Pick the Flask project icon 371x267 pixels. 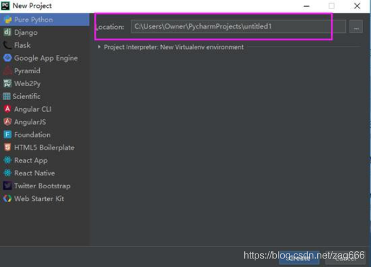click(7, 45)
